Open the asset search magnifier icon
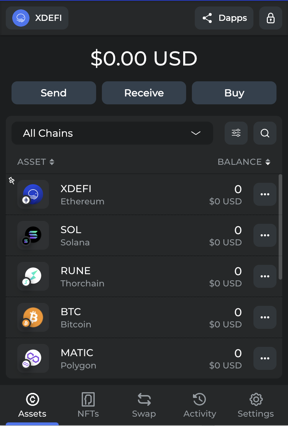Screen dimensions: 288x426 265,133
